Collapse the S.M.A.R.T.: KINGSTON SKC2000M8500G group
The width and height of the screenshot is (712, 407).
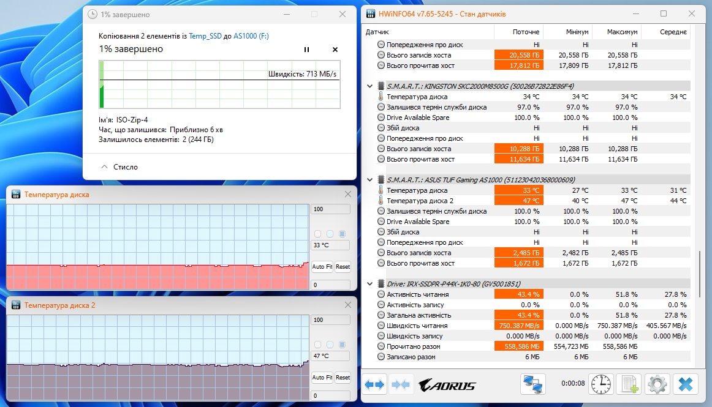click(369, 86)
